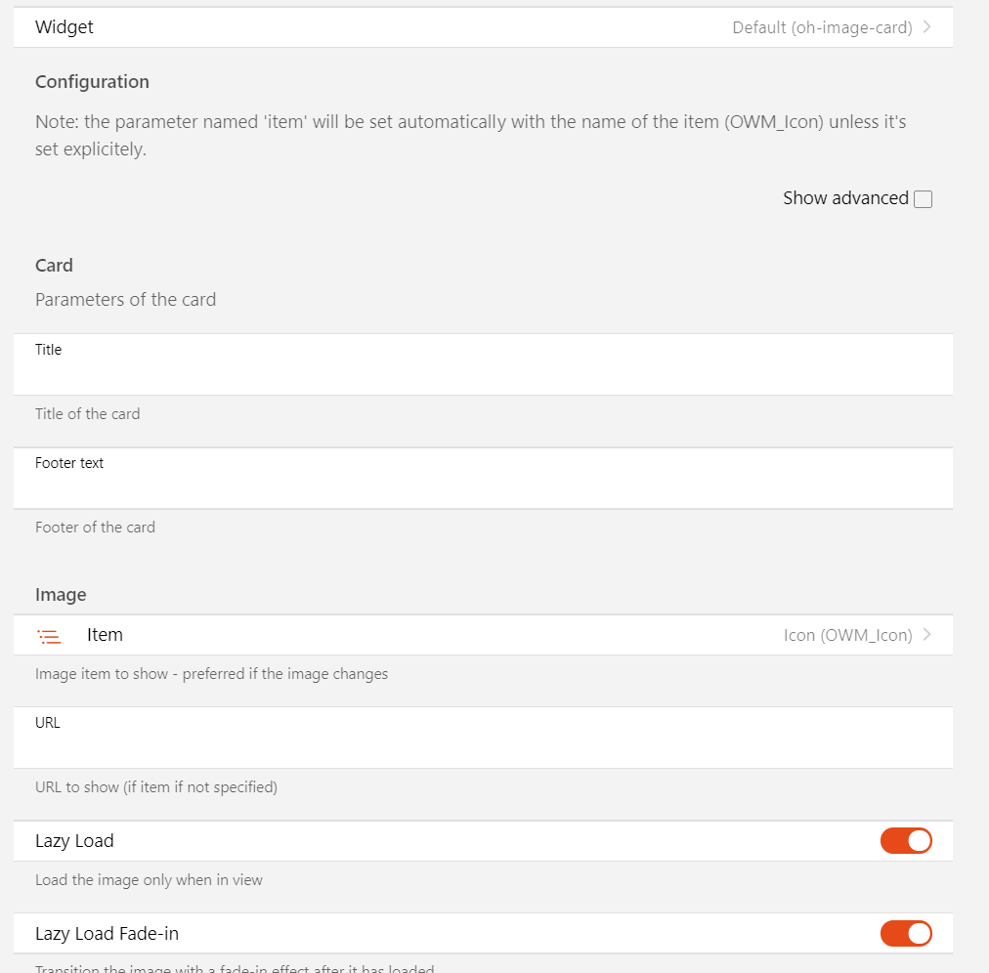This screenshot has width=989, height=973.
Task: Click the Show advanced label text
Action: pyautogui.click(x=845, y=198)
